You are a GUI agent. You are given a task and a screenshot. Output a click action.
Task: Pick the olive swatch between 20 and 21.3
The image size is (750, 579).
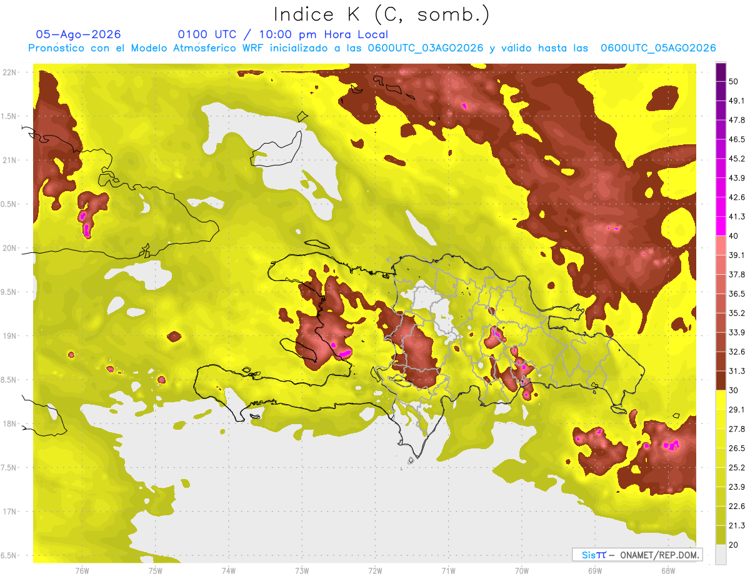pos(721,535)
